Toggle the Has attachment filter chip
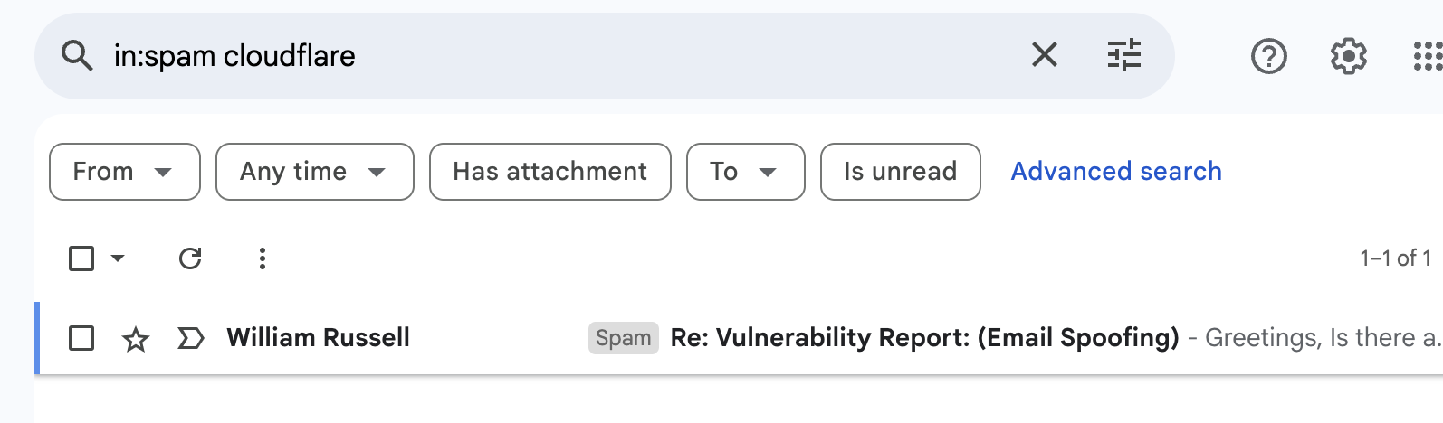 pyautogui.click(x=549, y=172)
